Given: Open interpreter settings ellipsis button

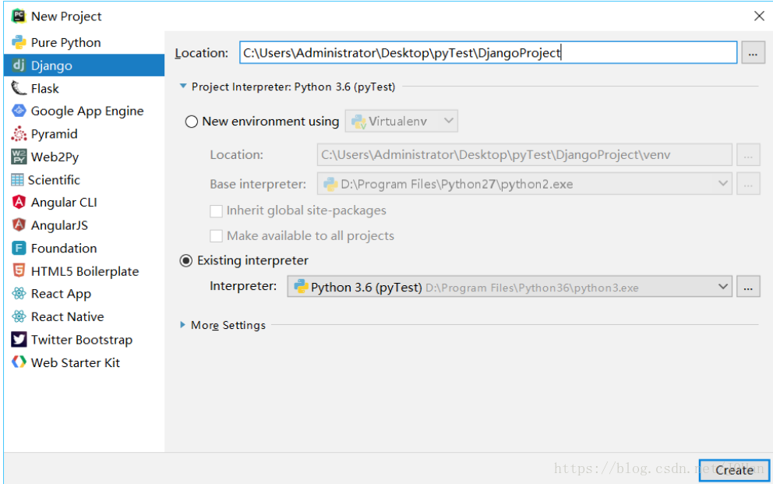Looking at the screenshot, I should tap(748, 287).
